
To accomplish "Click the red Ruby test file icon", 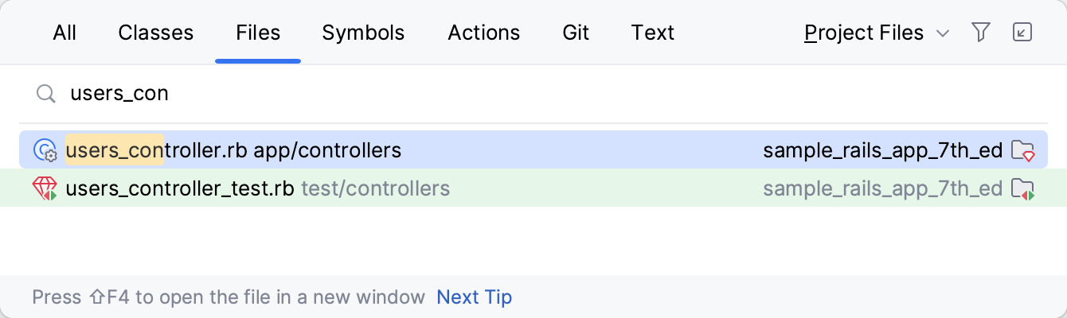I will click(x=44, y=189).
